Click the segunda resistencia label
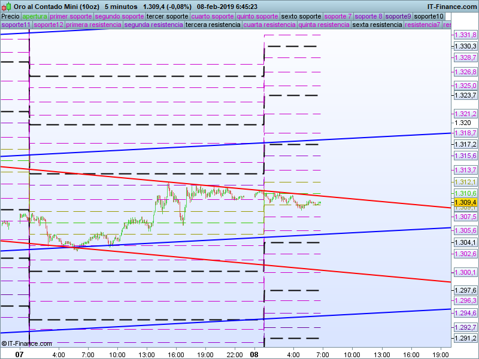479x359 pixels. tap(154, 25)
